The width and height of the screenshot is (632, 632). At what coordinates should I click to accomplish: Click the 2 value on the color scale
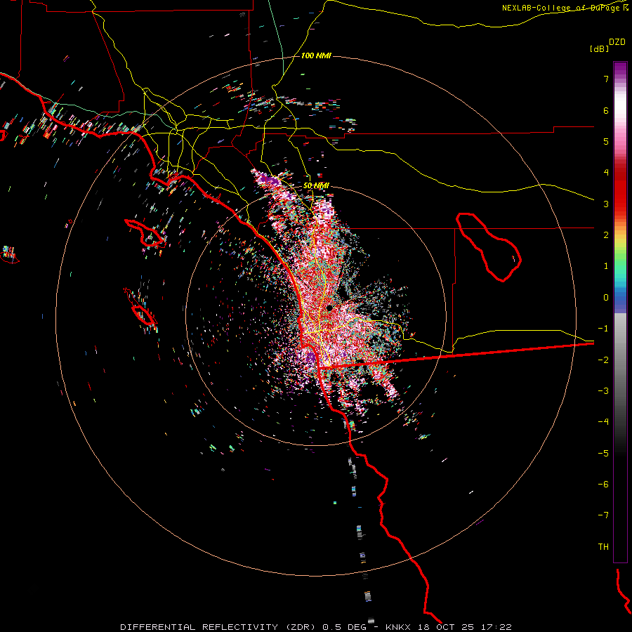pyautogui.click(x=606, y=235)
